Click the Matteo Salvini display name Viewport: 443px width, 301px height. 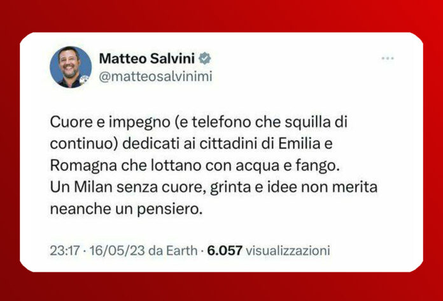click(147, 58)
